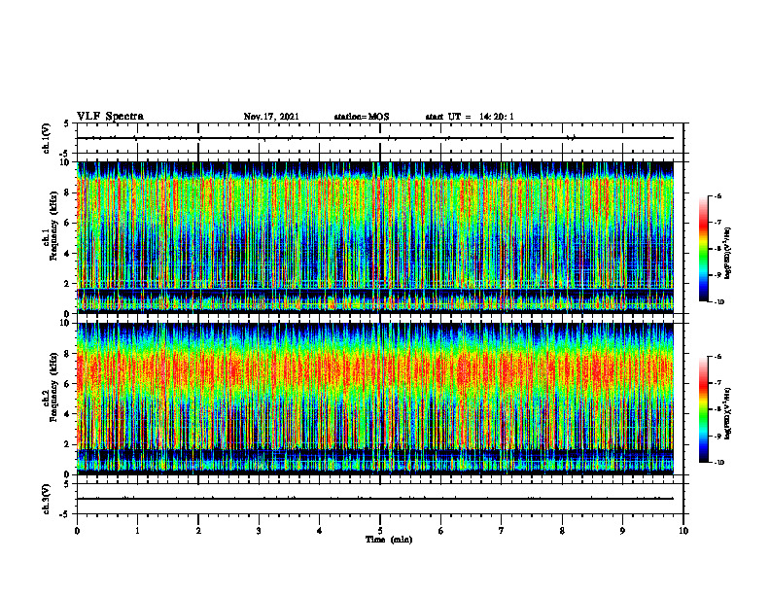
Task: Click the "5" tick on the time axis
Action: 380,531
